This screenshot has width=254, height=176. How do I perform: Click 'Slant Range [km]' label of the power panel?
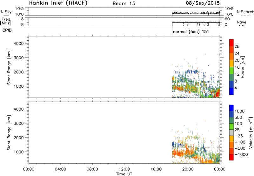click(9, 67)
